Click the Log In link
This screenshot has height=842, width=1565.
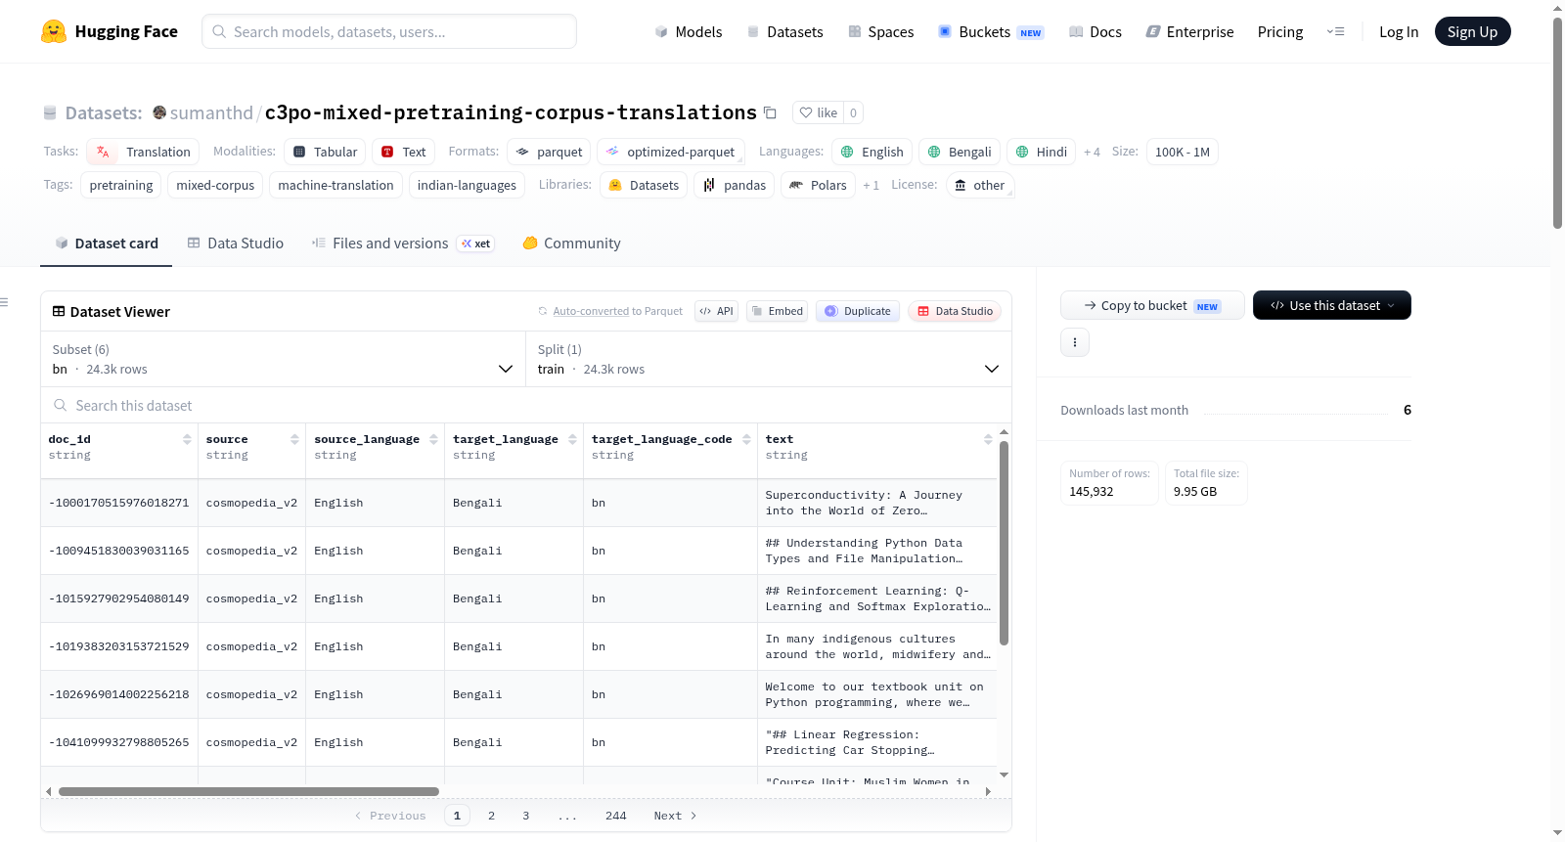[x=1399, y=31]
